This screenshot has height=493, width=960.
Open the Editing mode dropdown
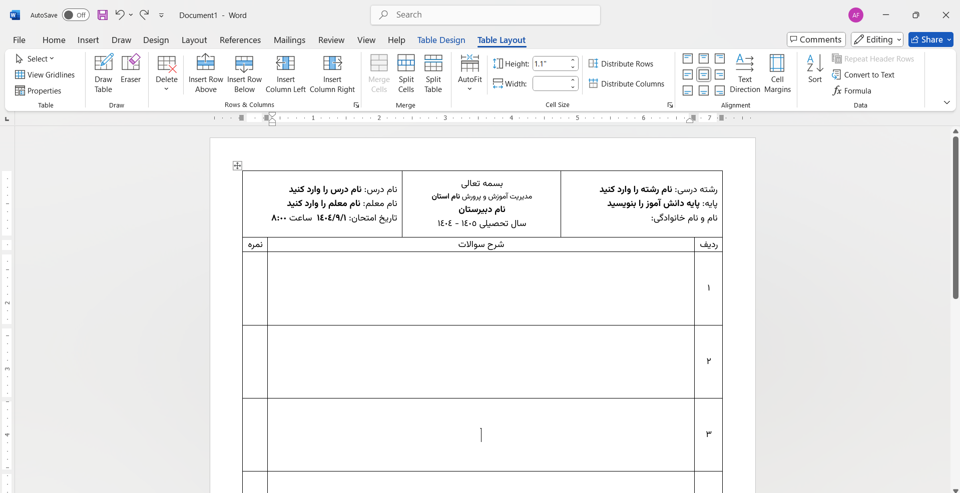point(876,39)
